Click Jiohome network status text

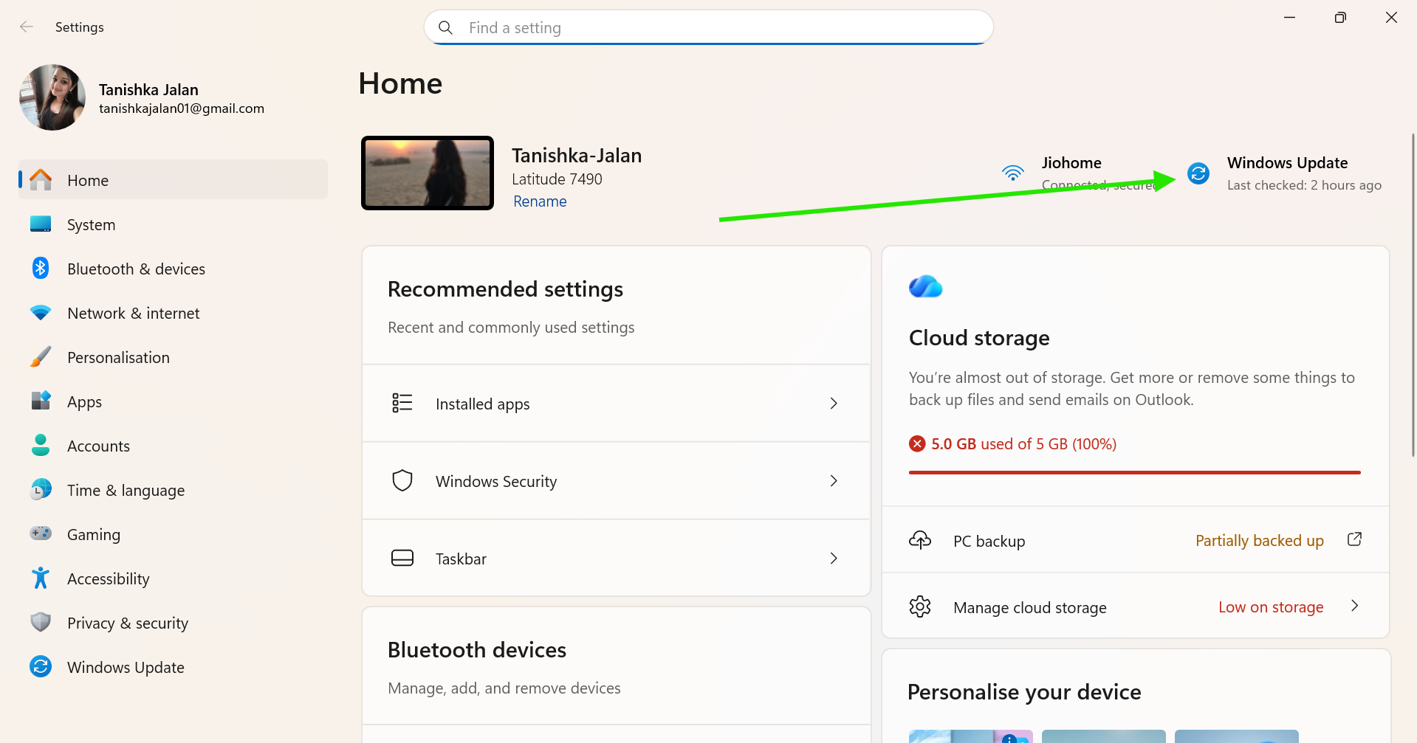[x=1099, y=185]
